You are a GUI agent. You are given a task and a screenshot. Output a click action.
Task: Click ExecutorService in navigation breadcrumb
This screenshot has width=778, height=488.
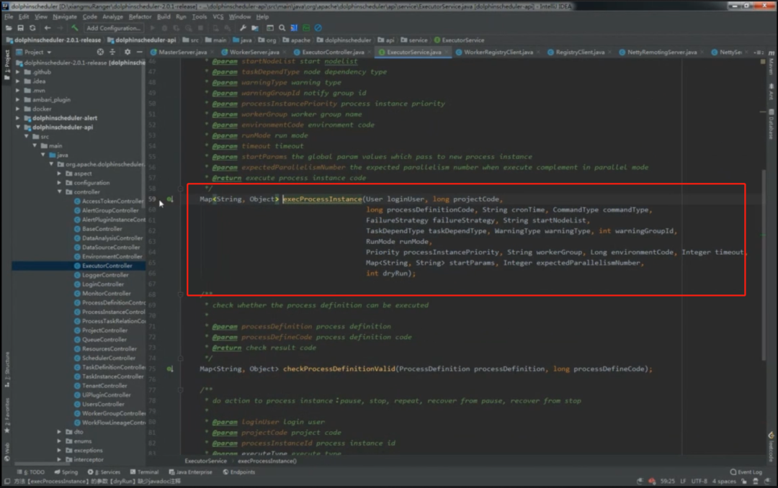[459, 40]
